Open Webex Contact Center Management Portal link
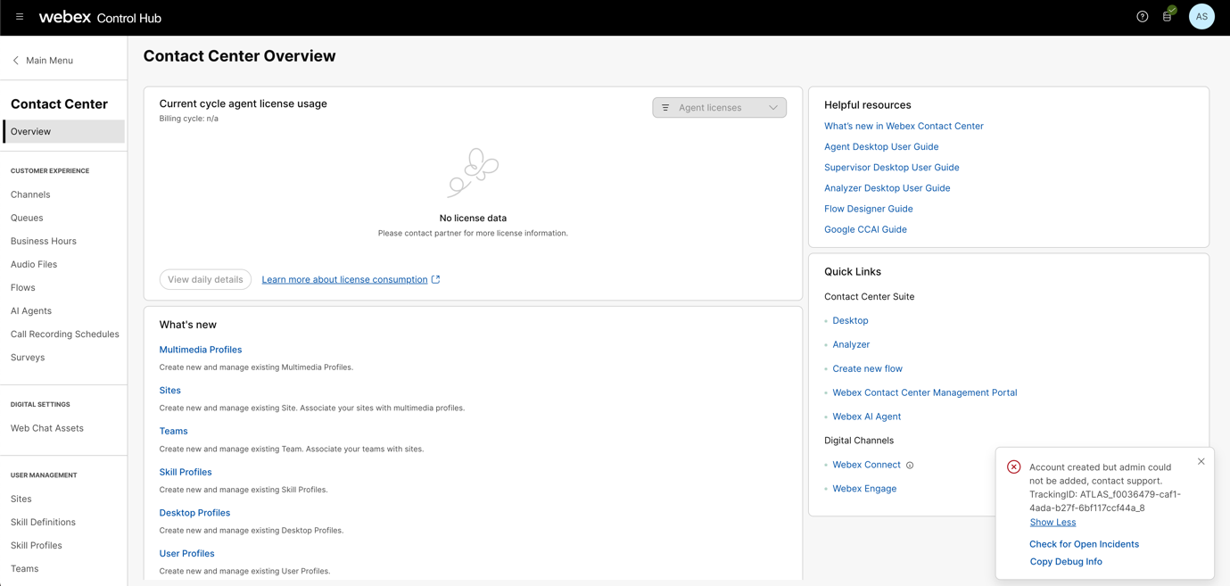 coord(925,392)
